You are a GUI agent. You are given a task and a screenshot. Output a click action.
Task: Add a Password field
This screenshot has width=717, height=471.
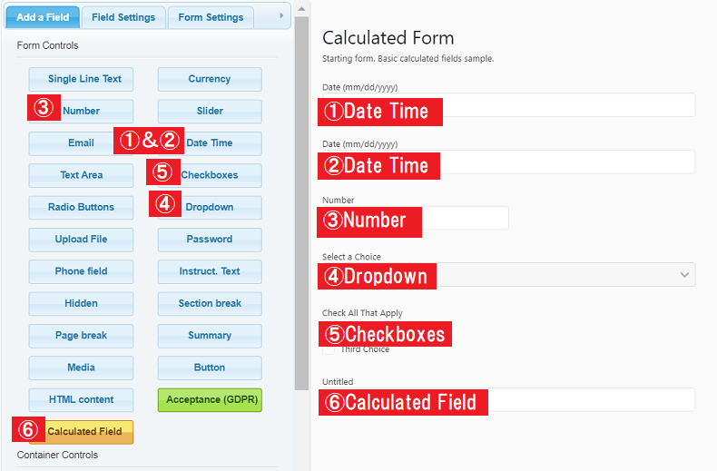(210, 240)
